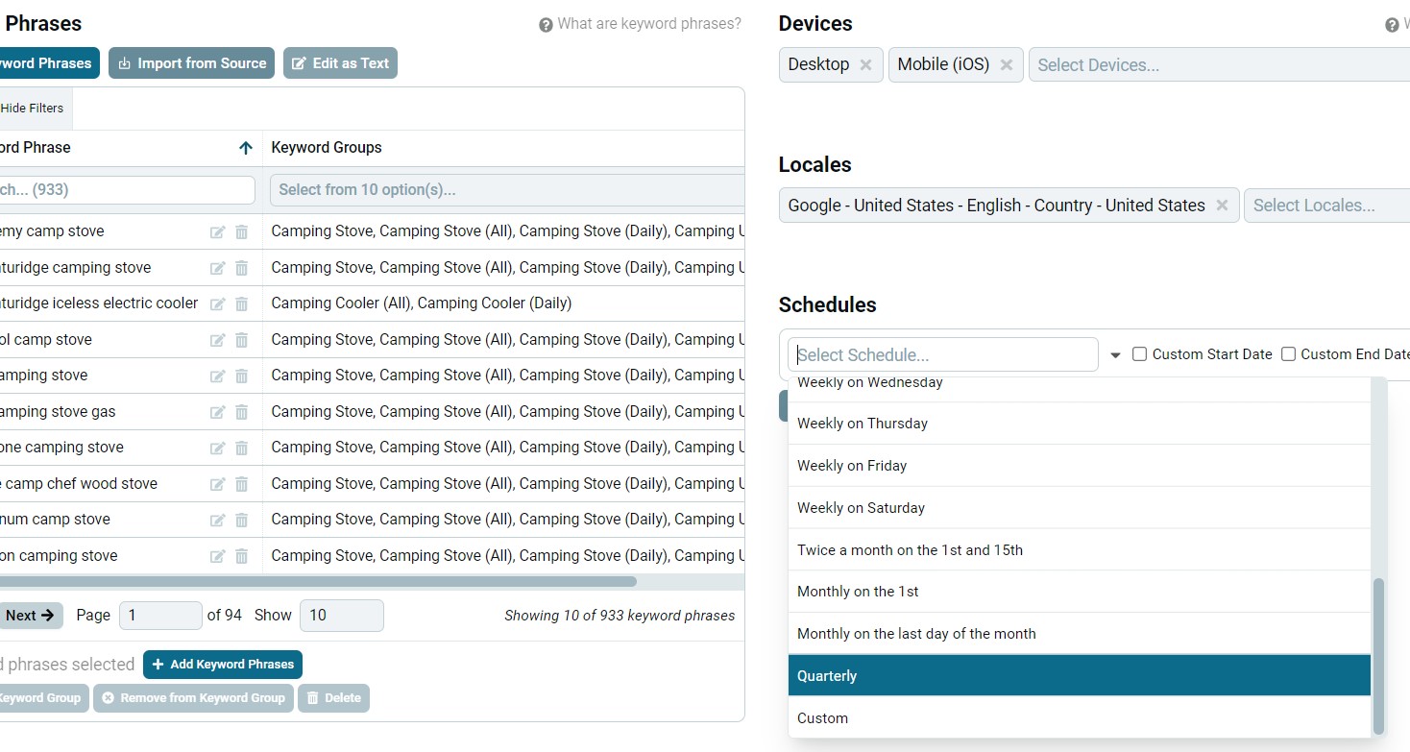The image size is (1410, 752).
Task: Click edit icon for iceless electric cooler row
Action: 218,303
